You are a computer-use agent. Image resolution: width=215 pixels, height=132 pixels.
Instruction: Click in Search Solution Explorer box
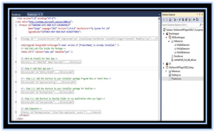[x=181, y=25]
